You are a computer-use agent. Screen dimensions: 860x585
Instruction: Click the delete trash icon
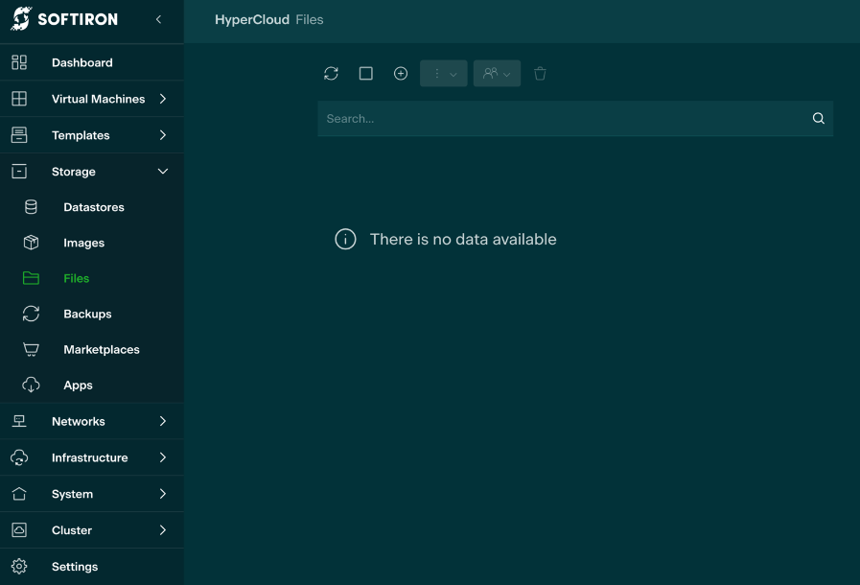540,74
